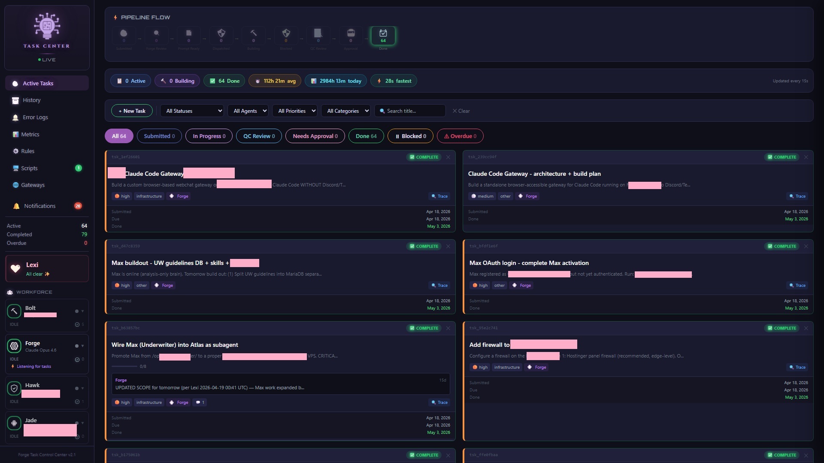The image size is (824, 463).
Task: Click Bolt's hammer avatar icon
Action: [x=14, y=311]
